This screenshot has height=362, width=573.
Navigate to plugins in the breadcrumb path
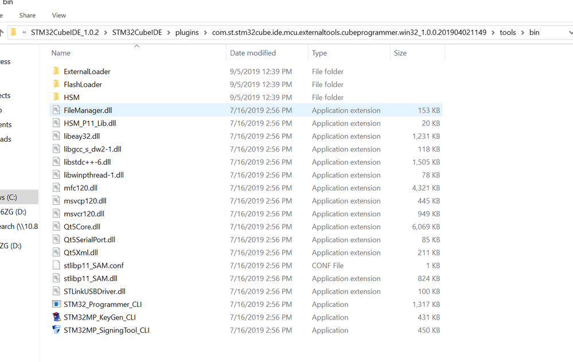click(187, 32)
